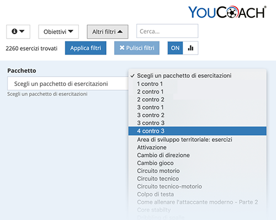Image resolution: width=276 pixels, height=220 pixels.
Task: Toggle the ON switch
Action: (x=175, y=48)
